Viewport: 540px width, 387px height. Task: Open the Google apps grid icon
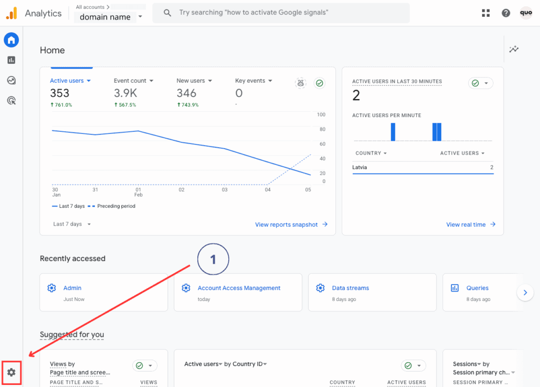coord(486,13)
